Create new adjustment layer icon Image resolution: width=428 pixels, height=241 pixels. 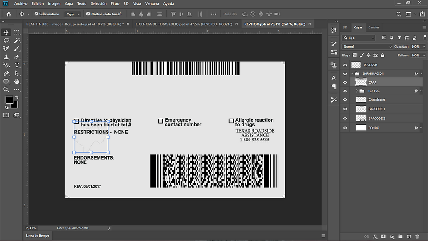point(392,236)
